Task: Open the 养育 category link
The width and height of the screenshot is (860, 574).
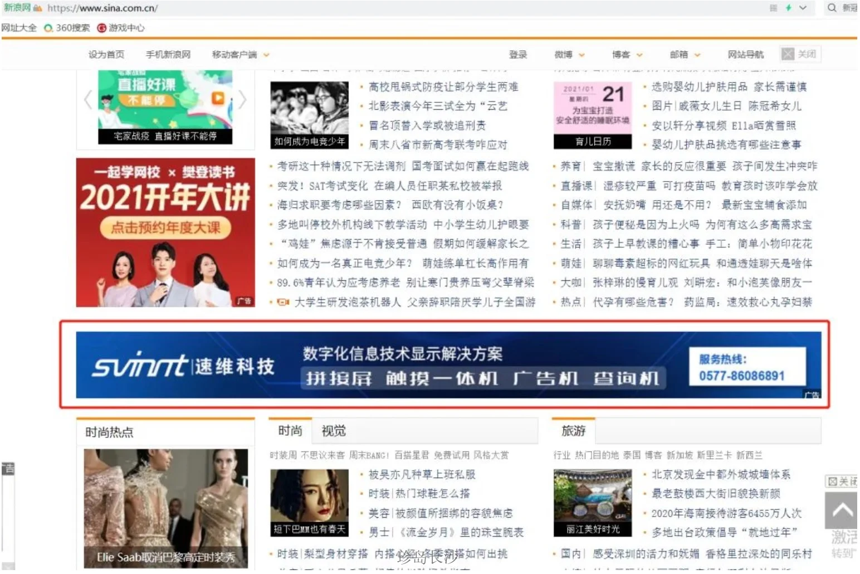Action: (570, 167)
